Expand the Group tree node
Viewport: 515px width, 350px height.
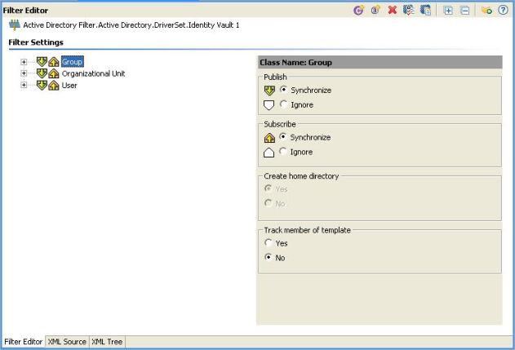[24, 62]
